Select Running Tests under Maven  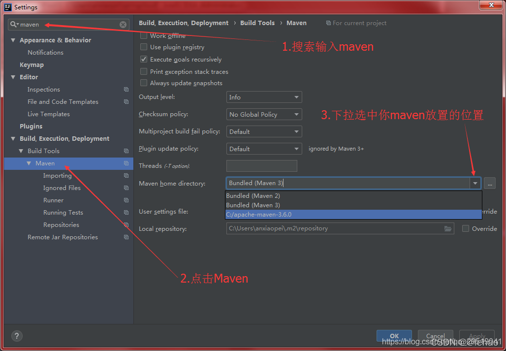tap(63, 212)
